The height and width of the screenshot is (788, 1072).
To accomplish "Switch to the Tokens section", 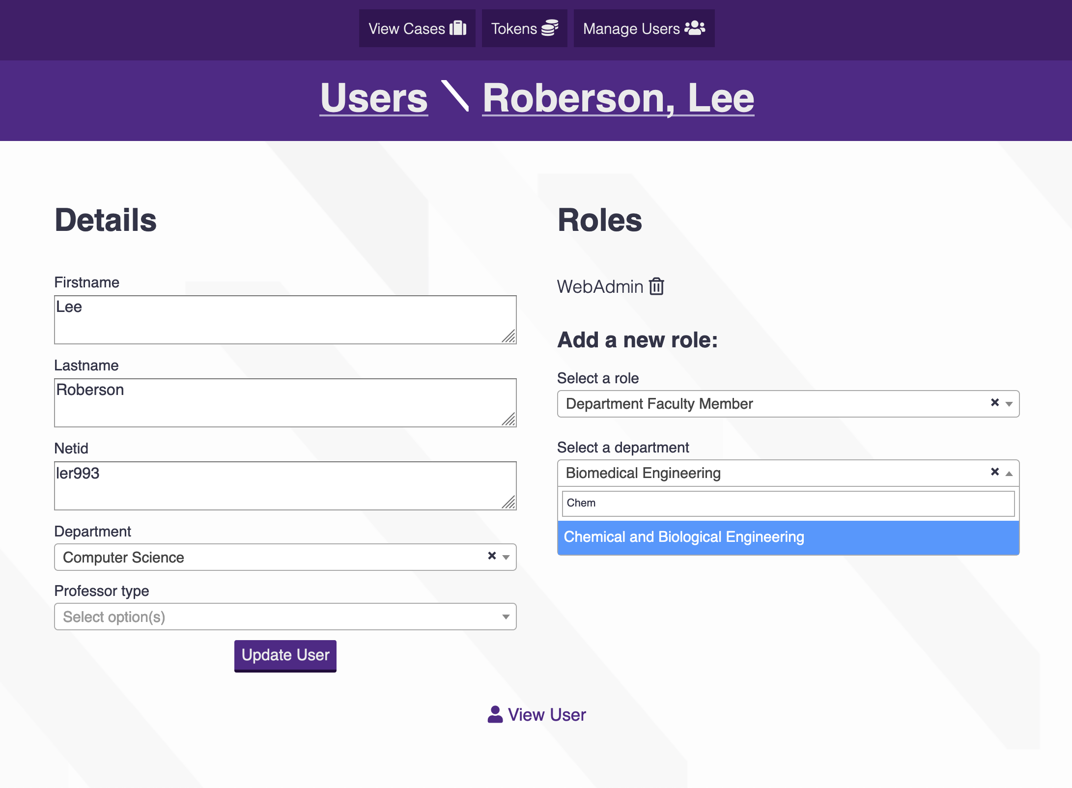I will coord(524,28).
